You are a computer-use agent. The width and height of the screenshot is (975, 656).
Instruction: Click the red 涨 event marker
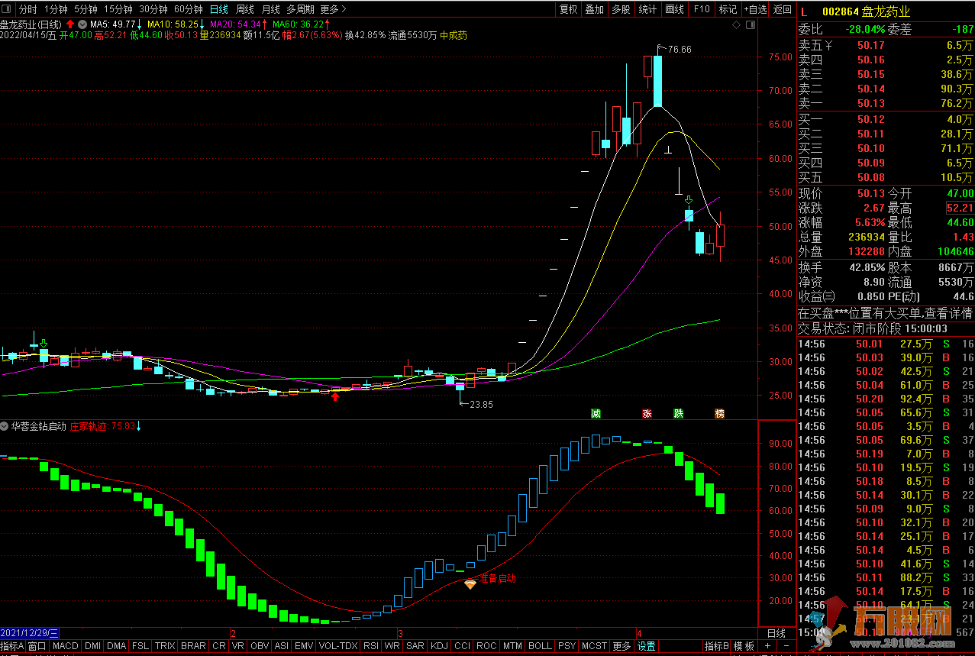647,413
